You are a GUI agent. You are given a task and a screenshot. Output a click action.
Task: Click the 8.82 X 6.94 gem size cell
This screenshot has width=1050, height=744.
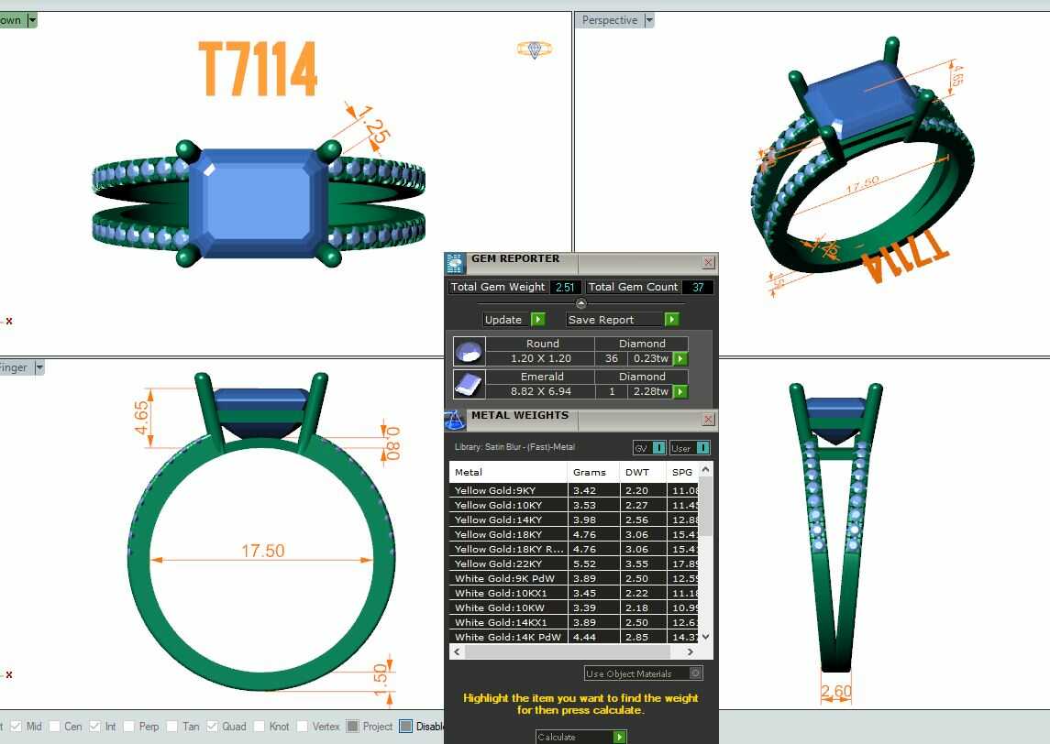click(x=540, y=391)
